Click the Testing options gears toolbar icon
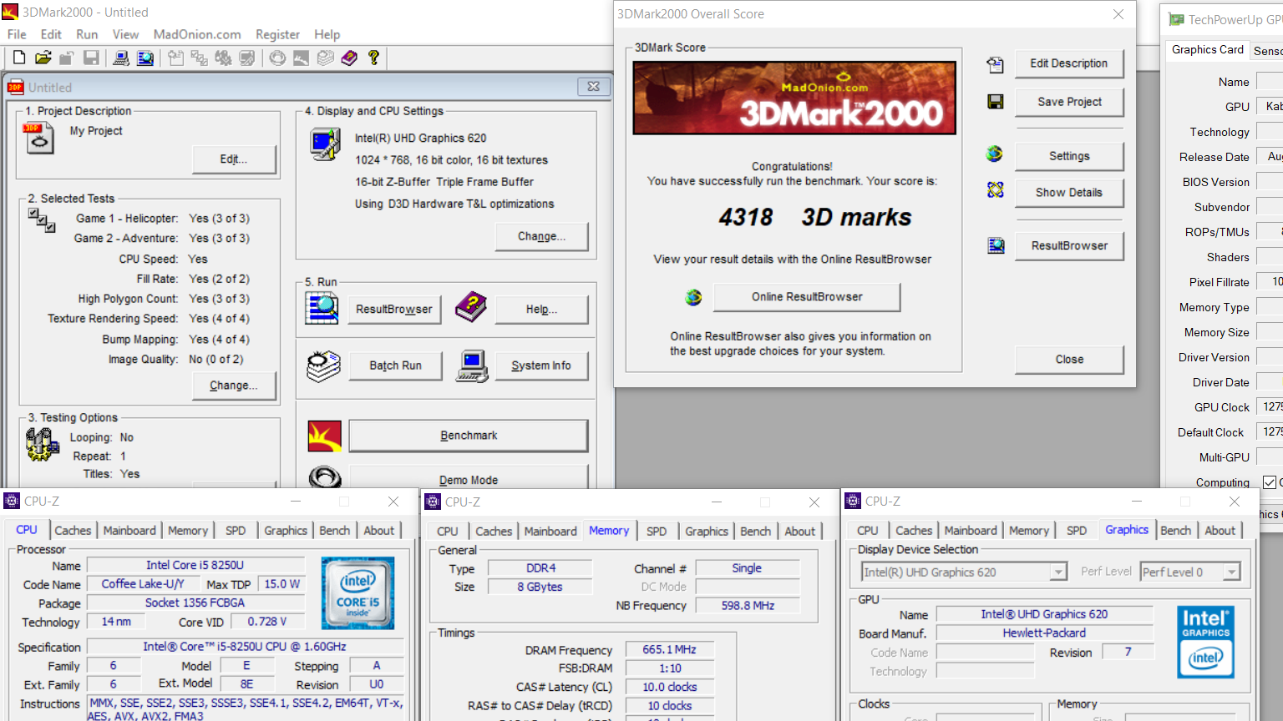The height and width of the screenshot is (721, 1283). (223, 58)
